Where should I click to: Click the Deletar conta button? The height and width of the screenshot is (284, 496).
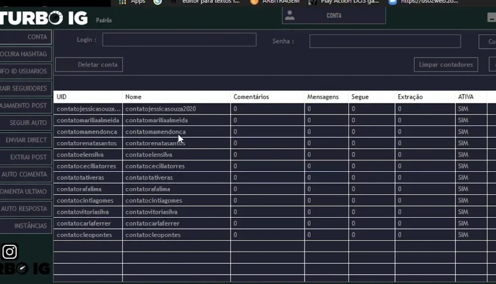point(89,65)
